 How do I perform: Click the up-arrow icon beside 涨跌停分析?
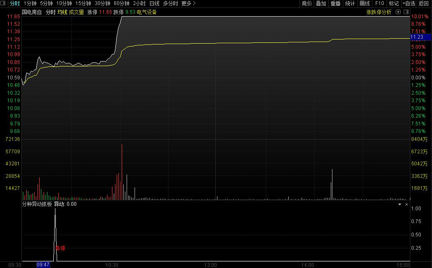[x=398, y=12]
